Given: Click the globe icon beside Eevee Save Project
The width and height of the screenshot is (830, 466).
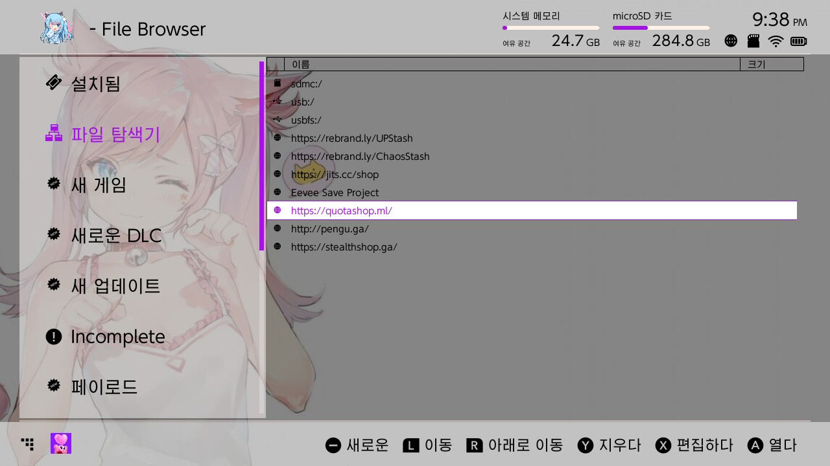Looking at the screenshot, I should [278, 192].
